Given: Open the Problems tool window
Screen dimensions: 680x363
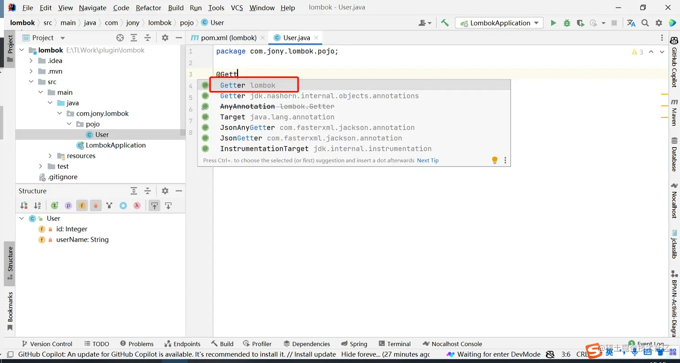Looking at the screenshot, I should [136, 344].
